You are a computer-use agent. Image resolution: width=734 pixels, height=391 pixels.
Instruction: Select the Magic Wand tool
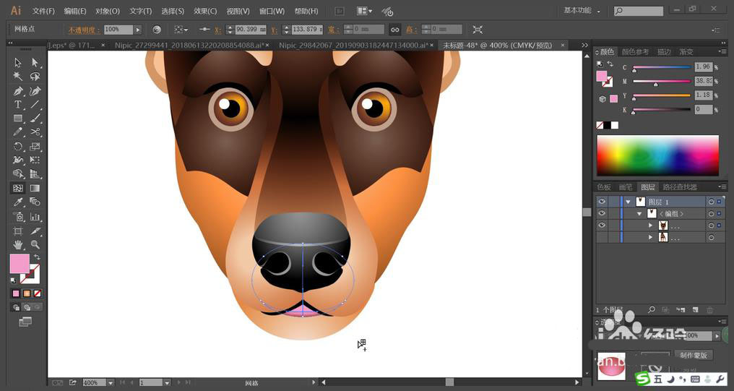click(x=18, y=77)
